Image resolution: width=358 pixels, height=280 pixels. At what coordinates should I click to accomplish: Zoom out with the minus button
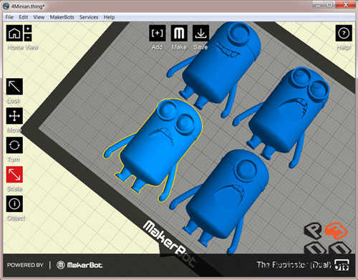point(28,37)
